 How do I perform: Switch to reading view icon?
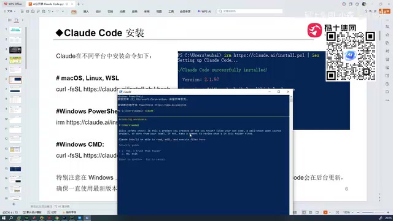pyautogui.click(x=317, y=212)
